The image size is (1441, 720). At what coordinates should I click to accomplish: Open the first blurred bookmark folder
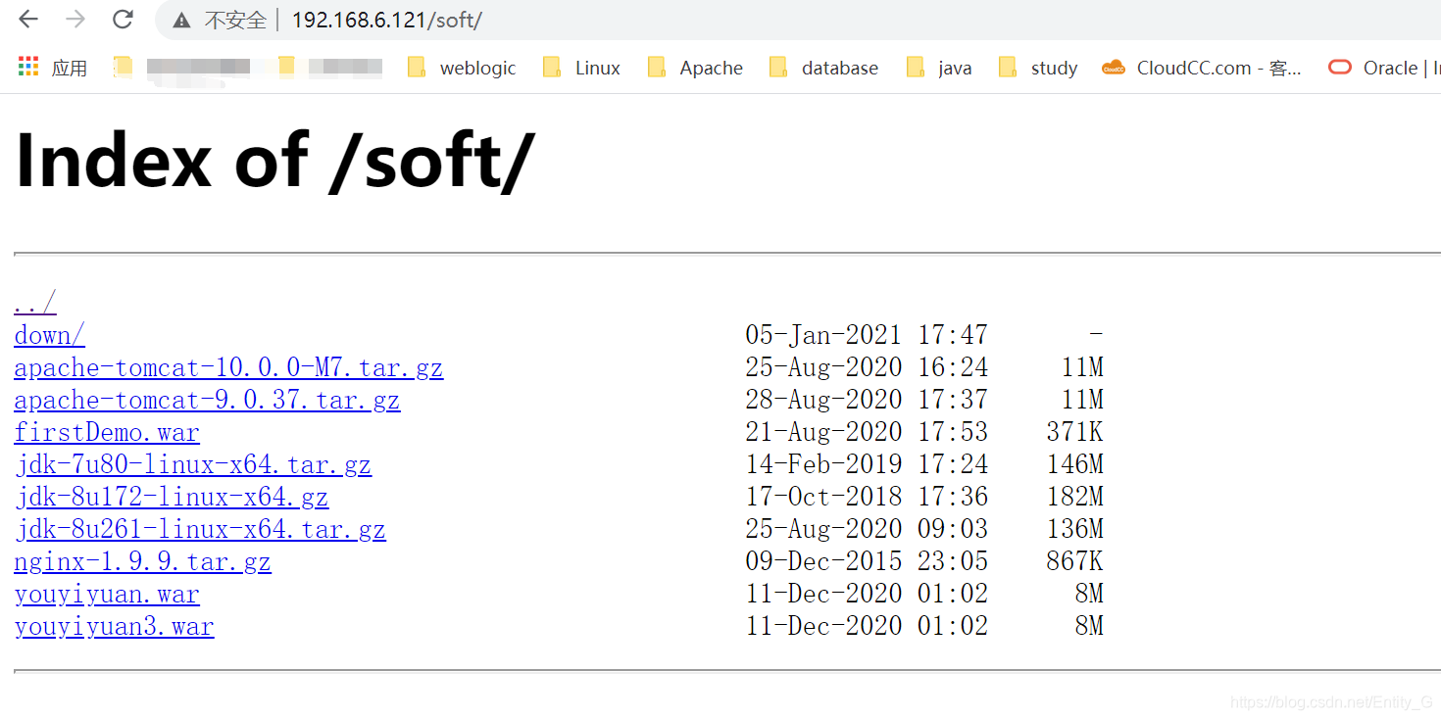[181, 68]
